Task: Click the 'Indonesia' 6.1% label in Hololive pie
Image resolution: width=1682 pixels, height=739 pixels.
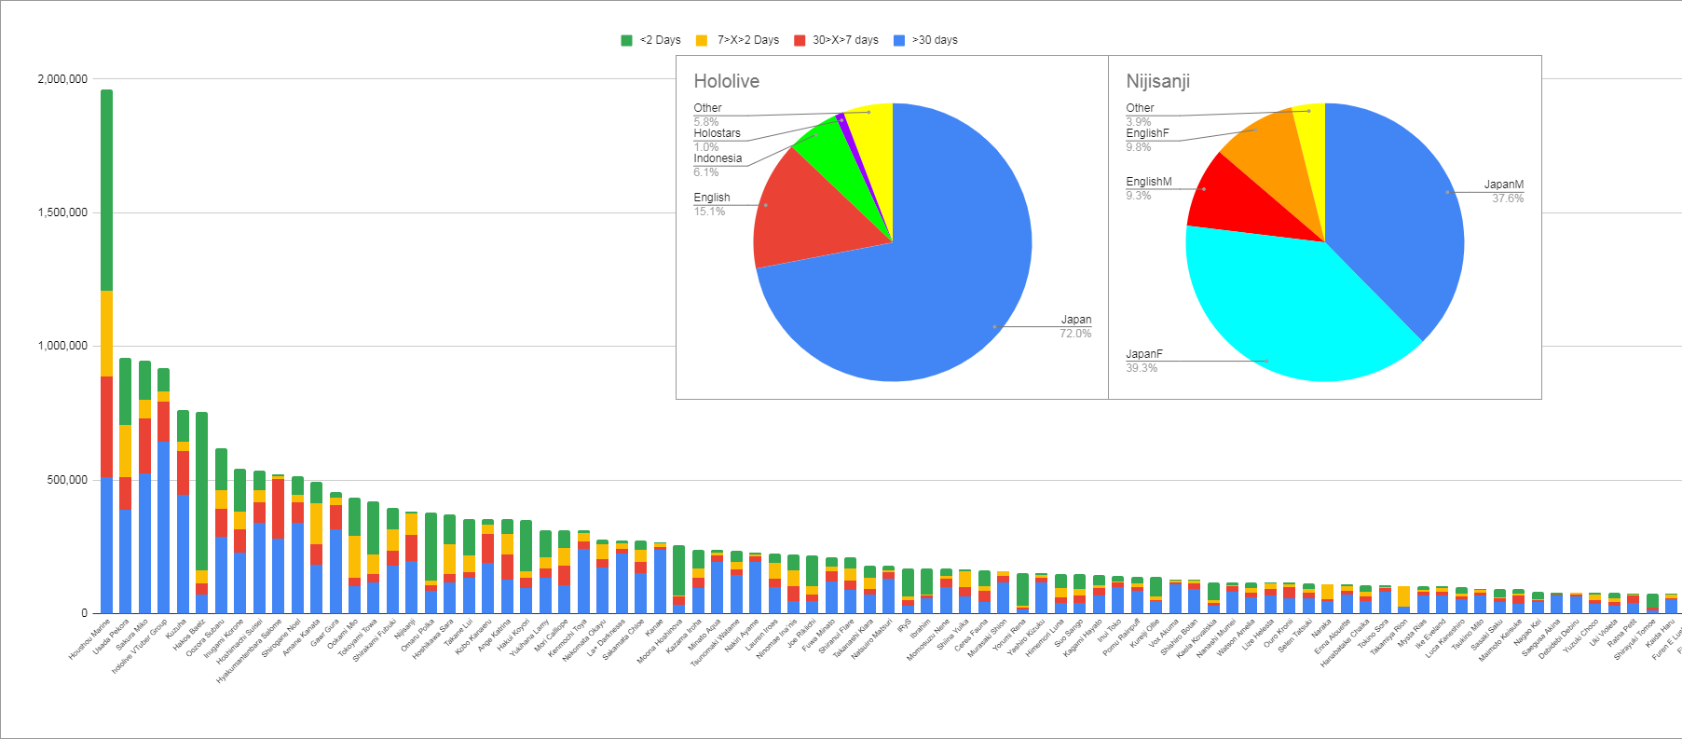Action: [718, 165]
